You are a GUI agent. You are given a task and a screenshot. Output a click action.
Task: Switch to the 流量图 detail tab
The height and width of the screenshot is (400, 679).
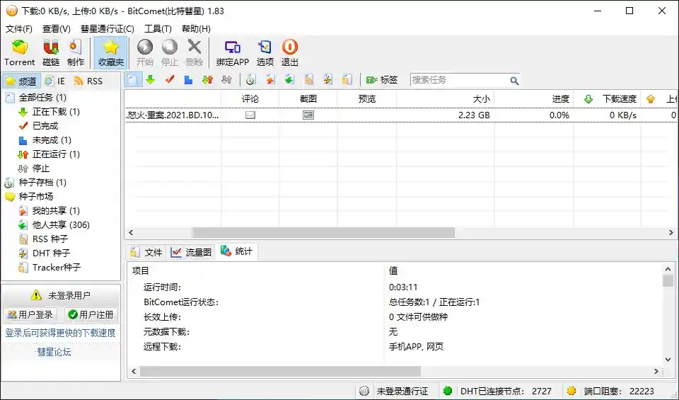tap(191, 252)
